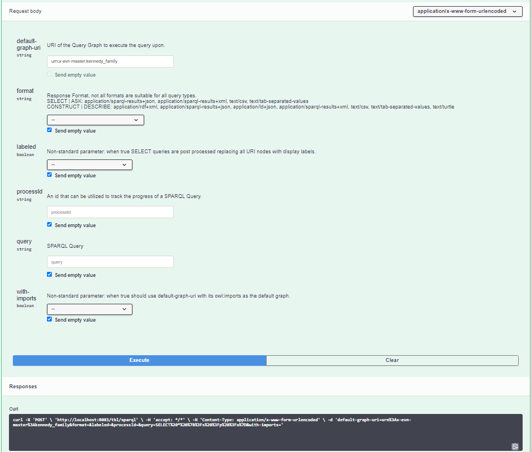Click the Responses section header
This screenshot has width=531, height=452.
pos(22,386)
